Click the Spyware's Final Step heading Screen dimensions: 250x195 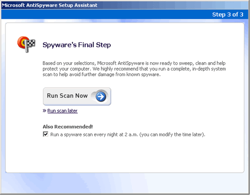click(77, 45)
